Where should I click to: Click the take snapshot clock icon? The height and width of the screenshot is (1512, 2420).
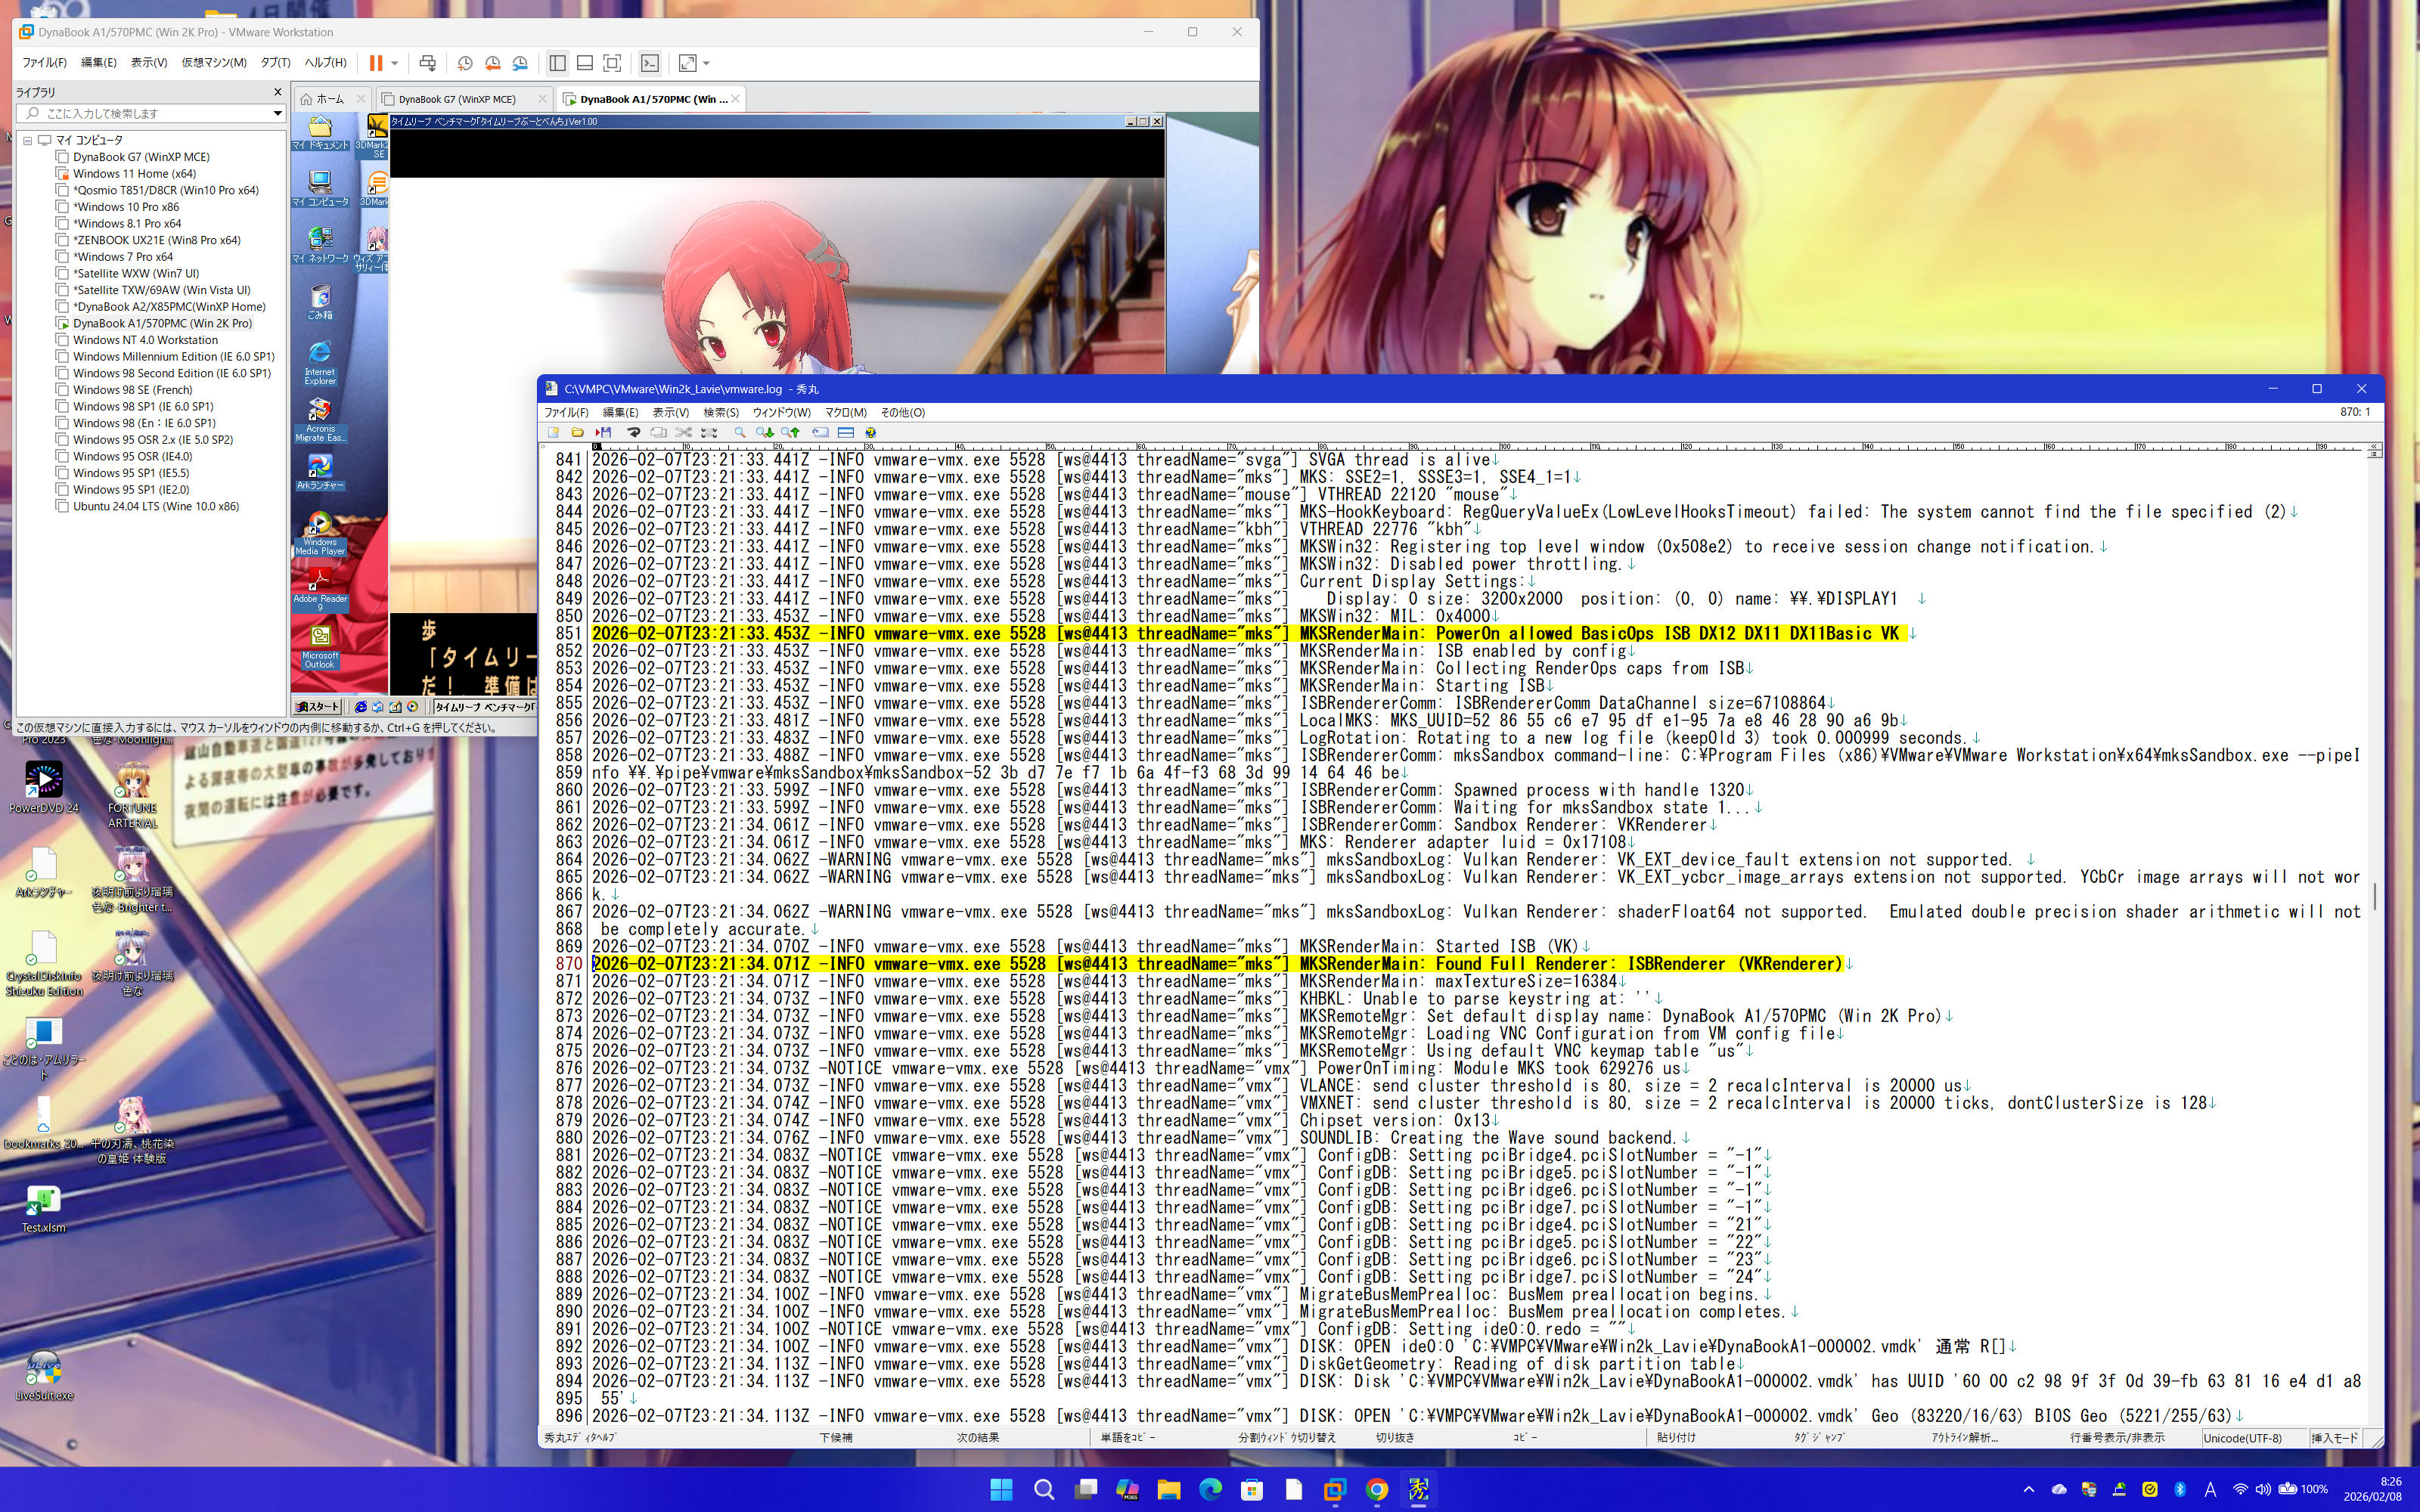[x=465, y=63]
